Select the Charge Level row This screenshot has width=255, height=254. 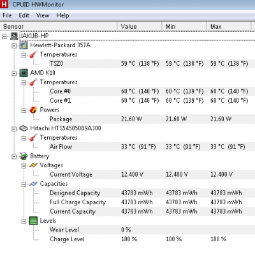152,239
